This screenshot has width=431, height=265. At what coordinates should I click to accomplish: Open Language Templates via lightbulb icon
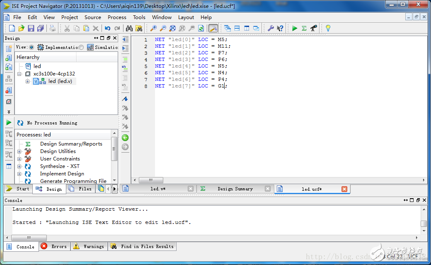point(327,28)
